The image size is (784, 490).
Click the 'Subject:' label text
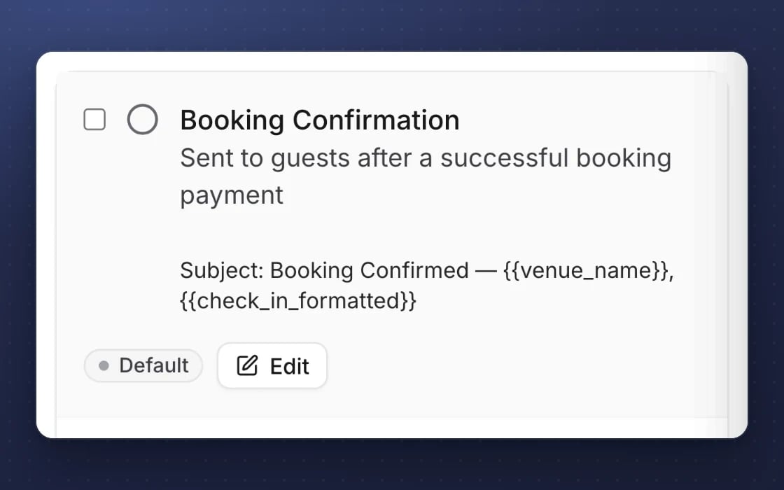point(222,271)
